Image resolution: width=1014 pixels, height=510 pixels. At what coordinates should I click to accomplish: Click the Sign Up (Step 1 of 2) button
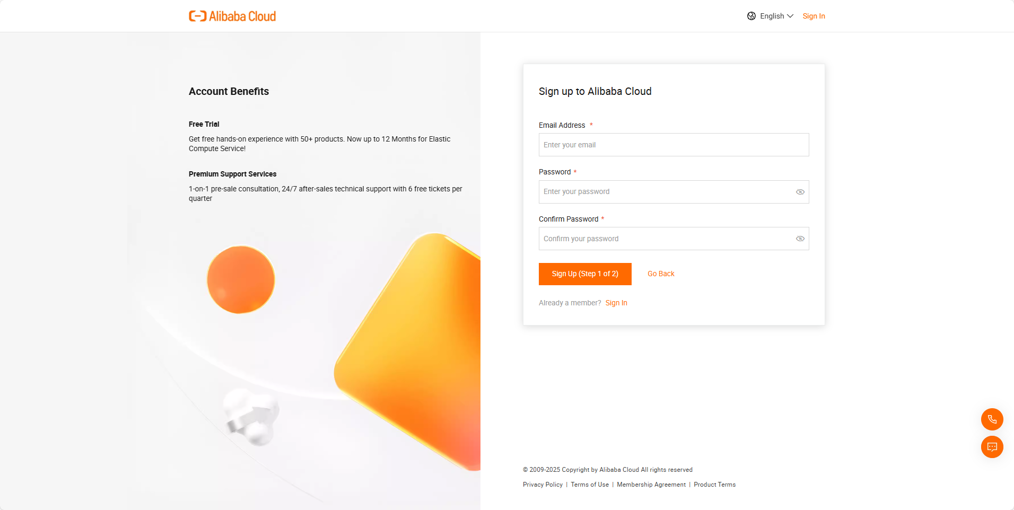pyautogui.click(x=585, y=274)
